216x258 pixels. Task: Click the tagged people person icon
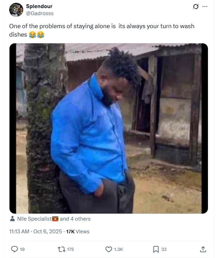[13, 219]
